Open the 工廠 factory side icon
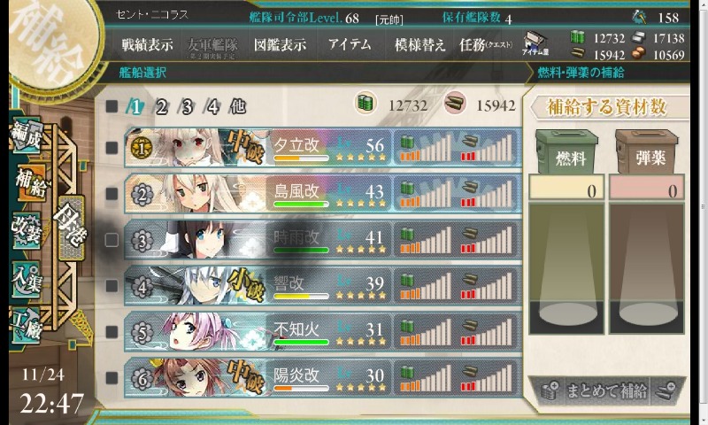This screenshot has height=425, width=708. point(27,325)
